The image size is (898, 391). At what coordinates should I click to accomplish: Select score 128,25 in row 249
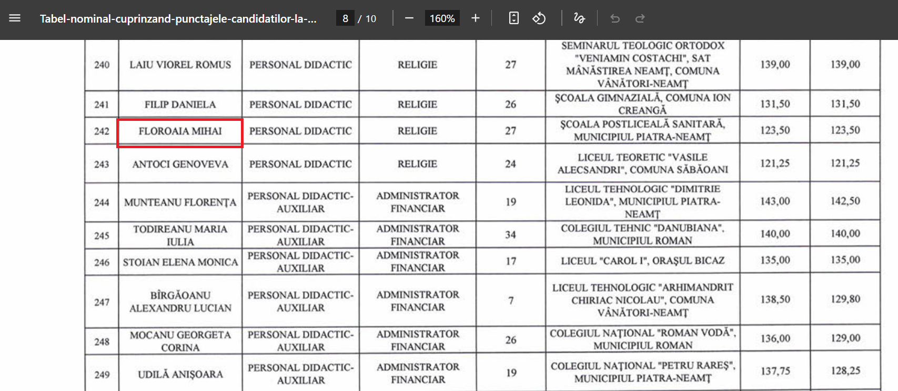[845, 371]
